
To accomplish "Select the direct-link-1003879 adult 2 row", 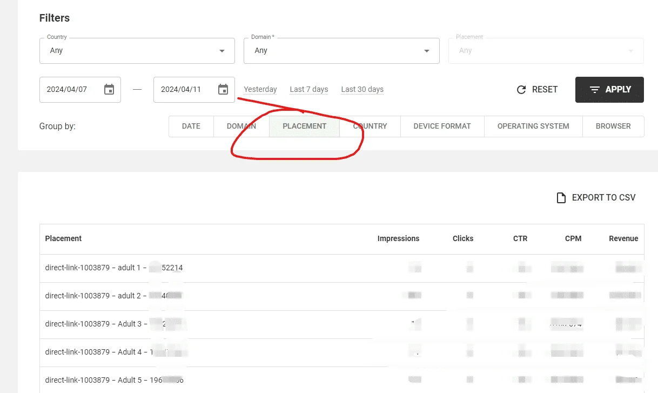I will point(341,296).
